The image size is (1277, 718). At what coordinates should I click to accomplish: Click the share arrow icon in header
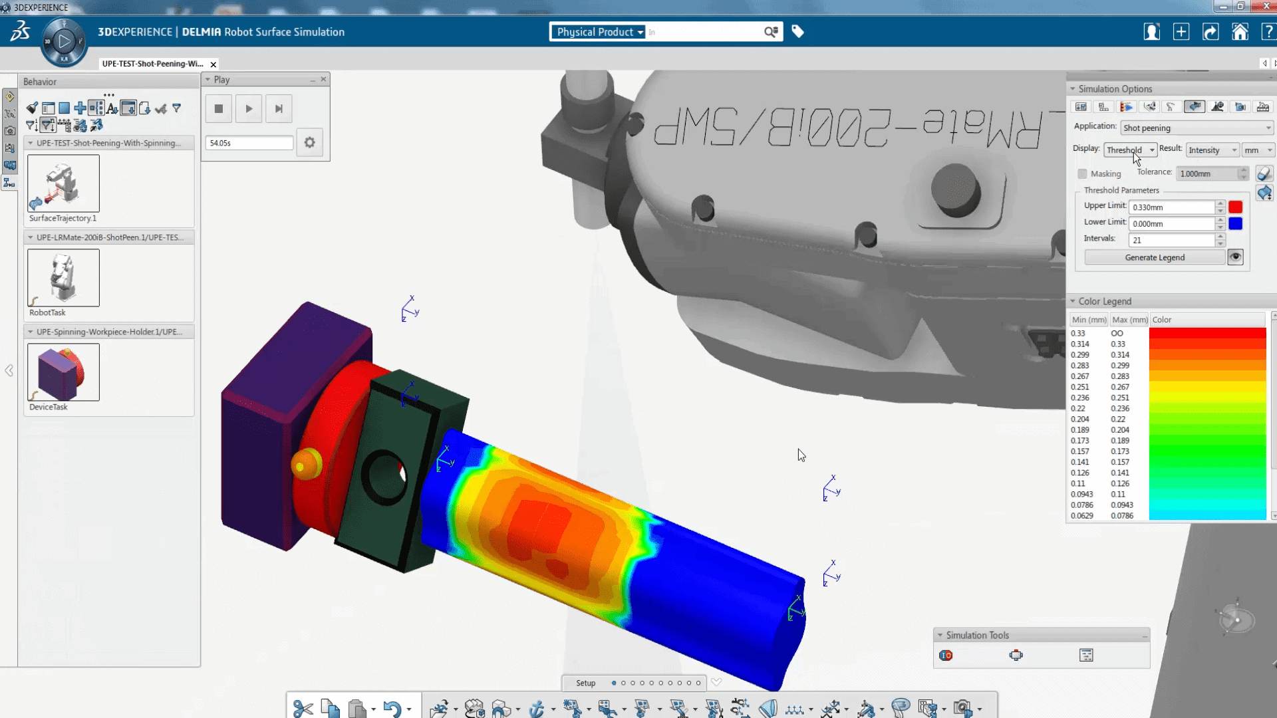(1210, 32)
